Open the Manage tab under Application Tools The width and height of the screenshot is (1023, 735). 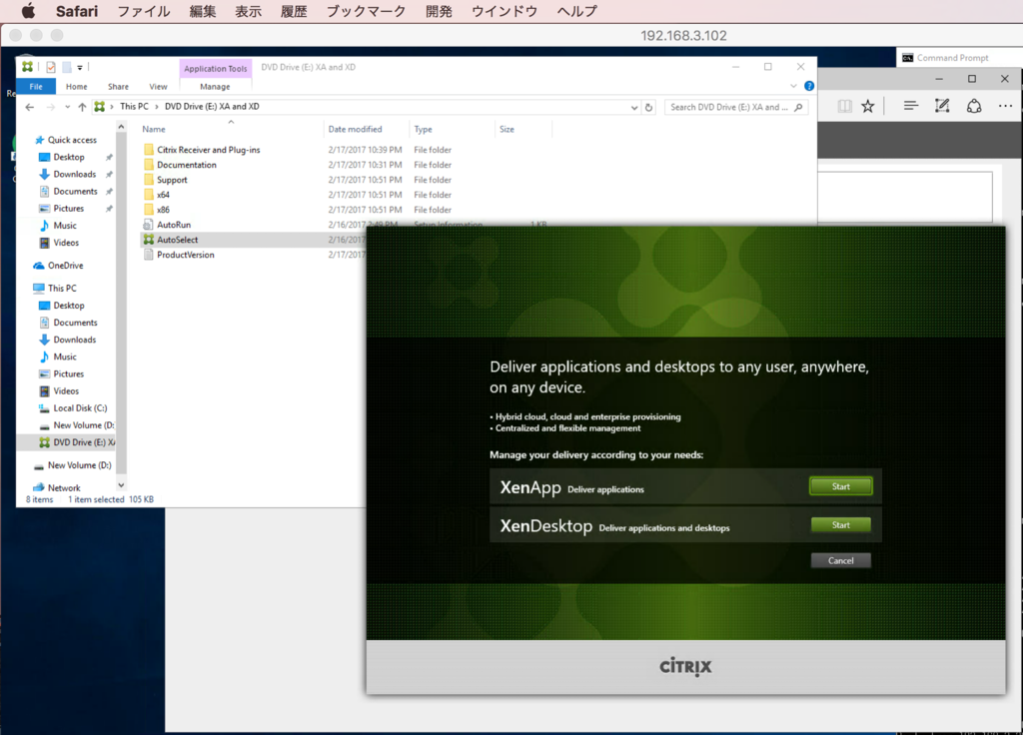[215, 86]
